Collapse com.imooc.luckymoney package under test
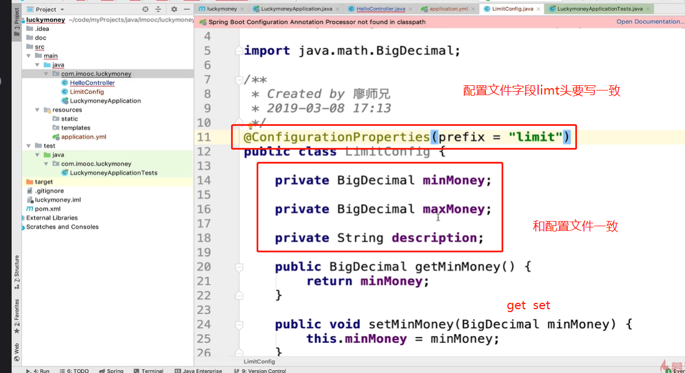The height and width of the screenshot is (373, 685). pyautogui.click(x=46, y=164)
